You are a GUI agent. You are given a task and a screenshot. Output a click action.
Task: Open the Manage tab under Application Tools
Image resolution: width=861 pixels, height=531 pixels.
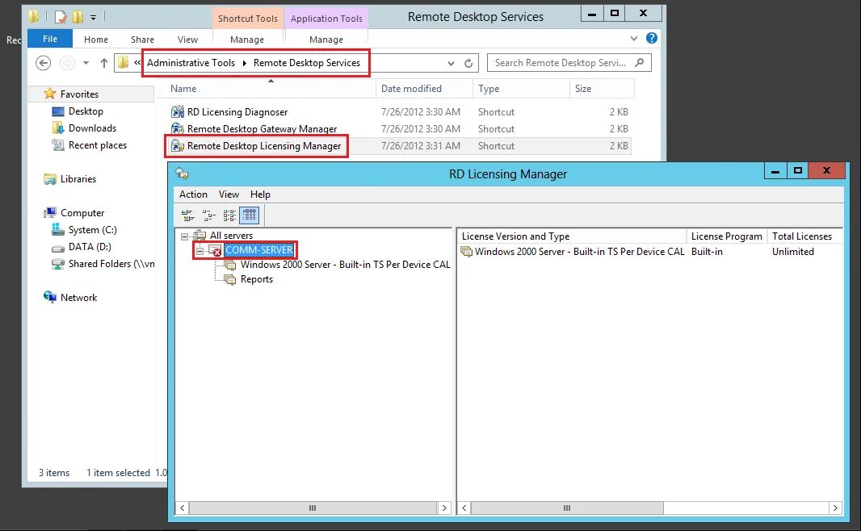coord(326,40)
